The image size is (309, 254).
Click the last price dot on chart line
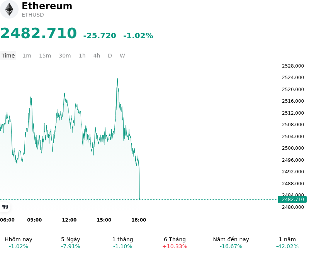139,199
